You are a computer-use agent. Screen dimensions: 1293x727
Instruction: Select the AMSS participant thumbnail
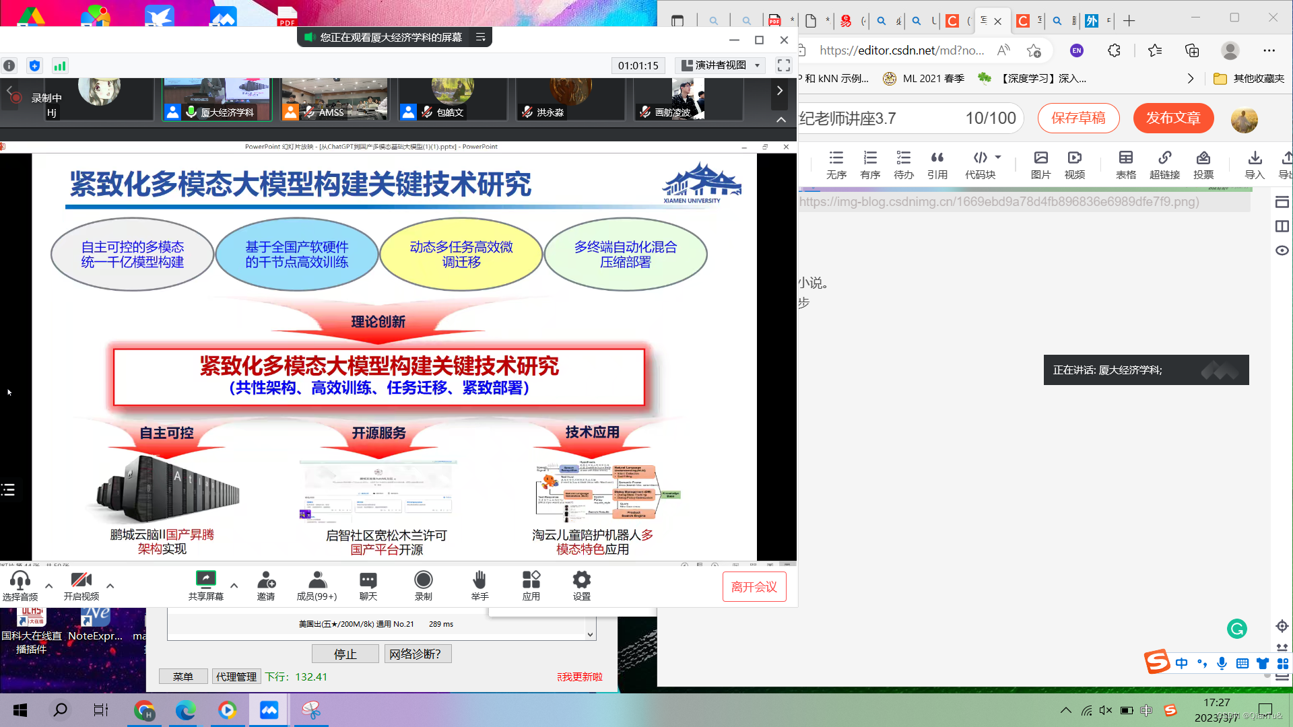coord(335,99)
